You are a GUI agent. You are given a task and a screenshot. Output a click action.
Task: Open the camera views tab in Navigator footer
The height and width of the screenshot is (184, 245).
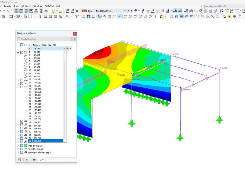click(34, 160)
